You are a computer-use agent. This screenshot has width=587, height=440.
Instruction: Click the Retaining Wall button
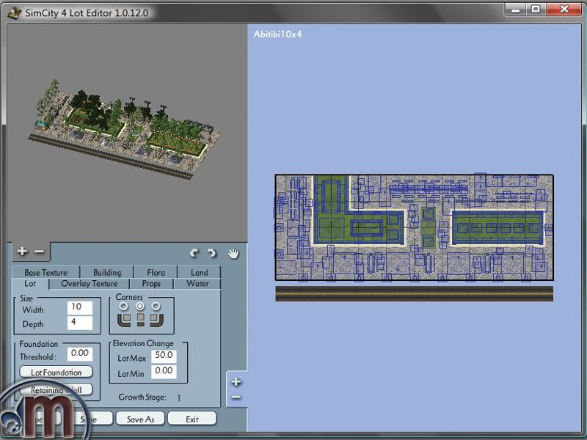click(x=56, y=390)
